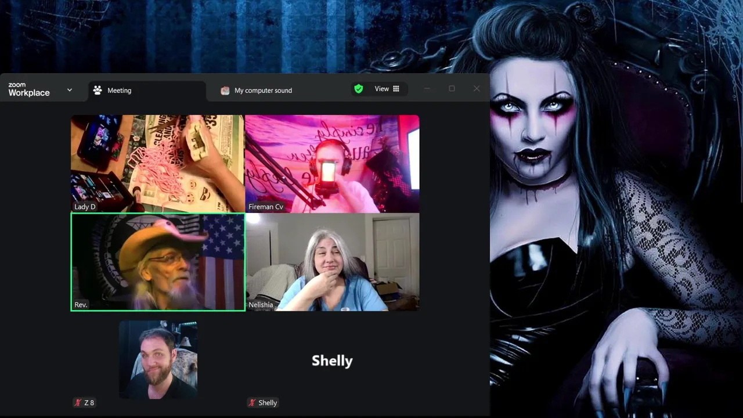Click the Nelishia name label
The height and width of the screenshot is (418, 743).
click(261, 305)
